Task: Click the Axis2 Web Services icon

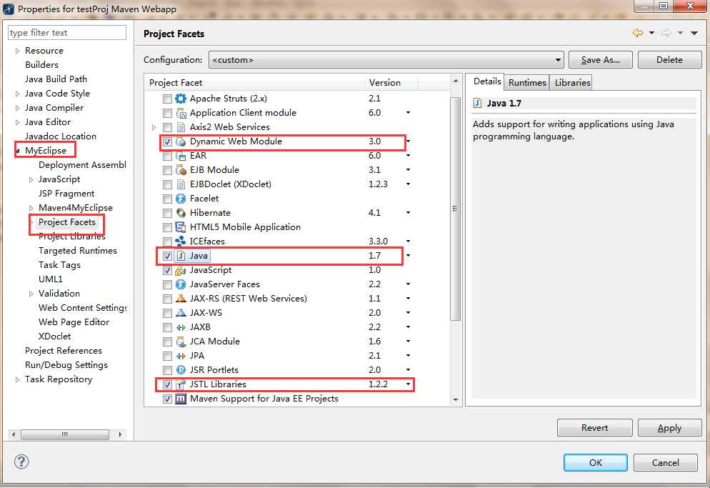Action: pyautogui.click(x=181, y=127)
